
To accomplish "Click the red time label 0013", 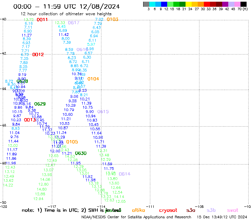I will (x=30, y=120).
